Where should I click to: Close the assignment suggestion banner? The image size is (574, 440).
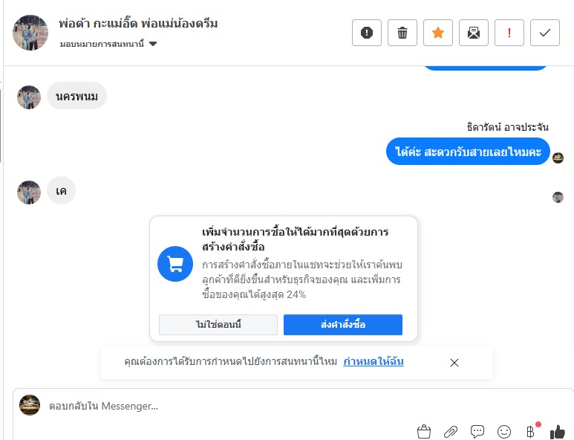454,363
